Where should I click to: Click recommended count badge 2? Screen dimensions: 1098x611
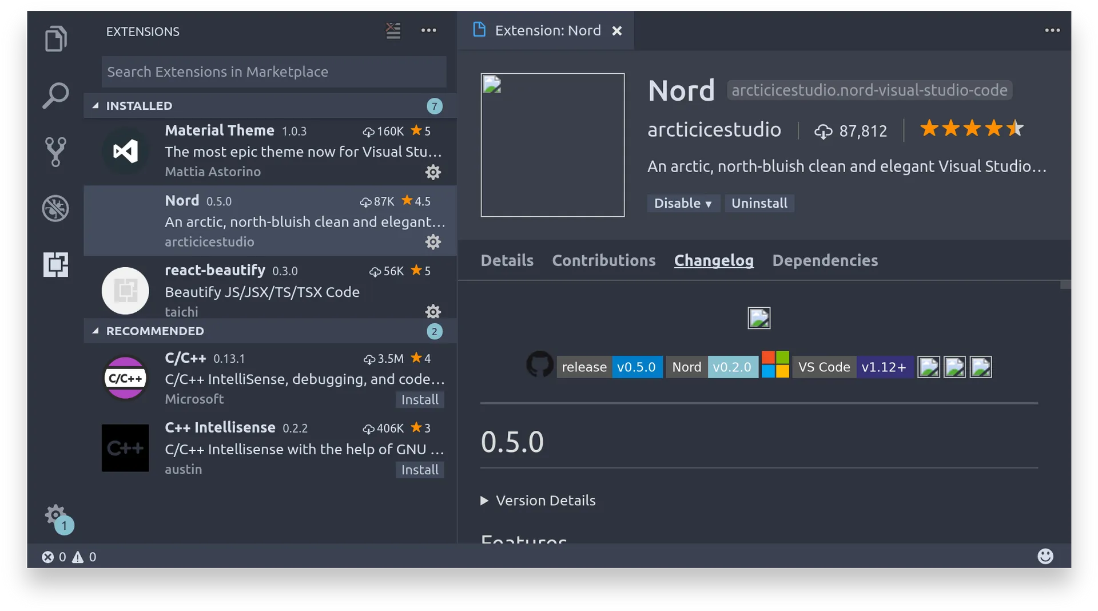pos(435,331)
